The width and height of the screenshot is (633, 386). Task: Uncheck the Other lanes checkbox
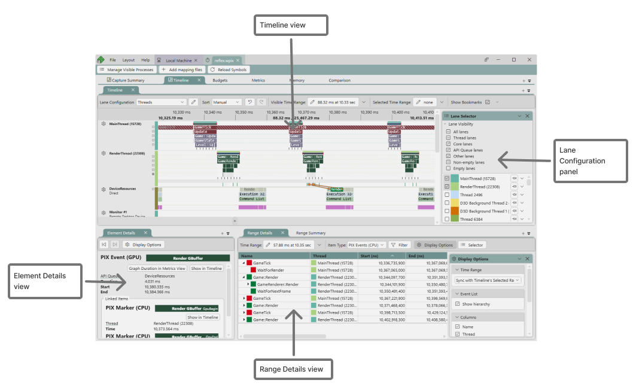pyautogui.click(x=448, y=156)
